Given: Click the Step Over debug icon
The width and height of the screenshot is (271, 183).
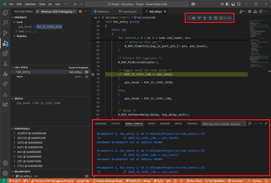Looking at the screenshot, I should (199, 18).
